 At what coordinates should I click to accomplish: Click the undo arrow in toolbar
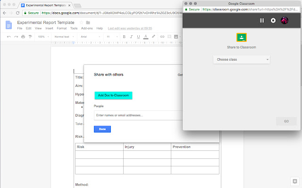9,36
